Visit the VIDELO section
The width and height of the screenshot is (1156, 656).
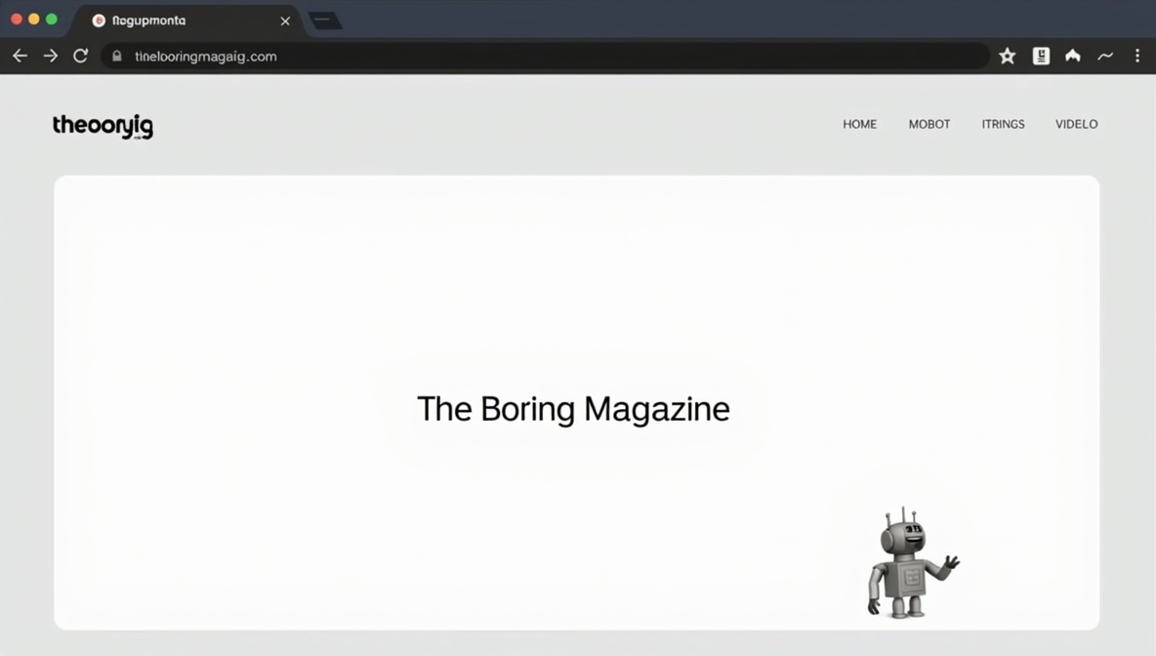1076,124
